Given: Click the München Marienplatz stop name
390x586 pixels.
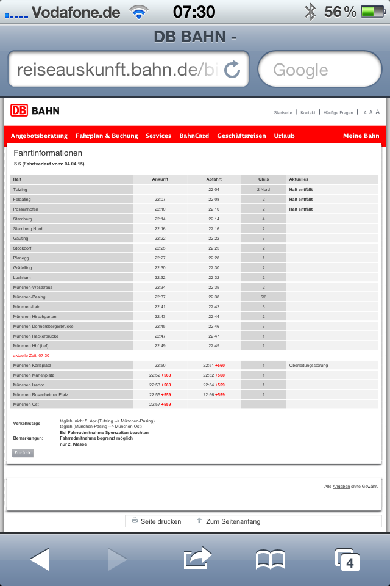Looking at the screenshot, I should 34,375.
